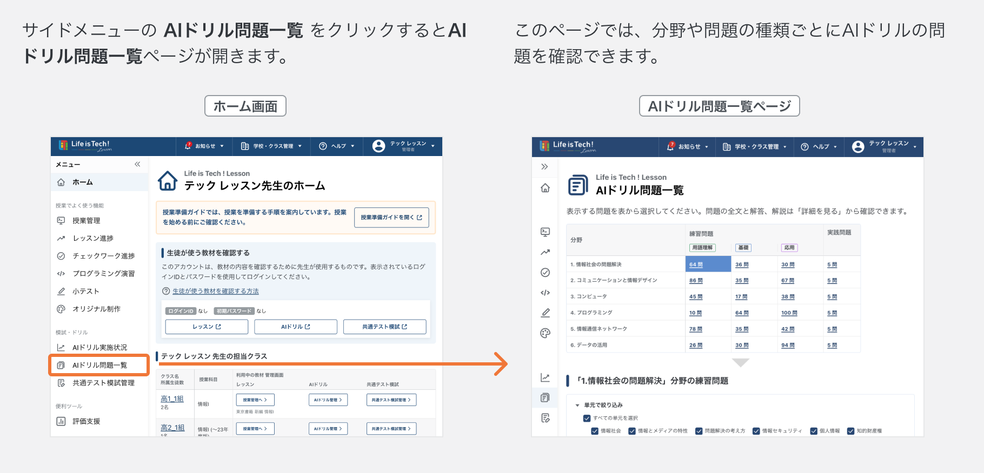Select 94 問 in the データの活用 row

coord(788,345)
